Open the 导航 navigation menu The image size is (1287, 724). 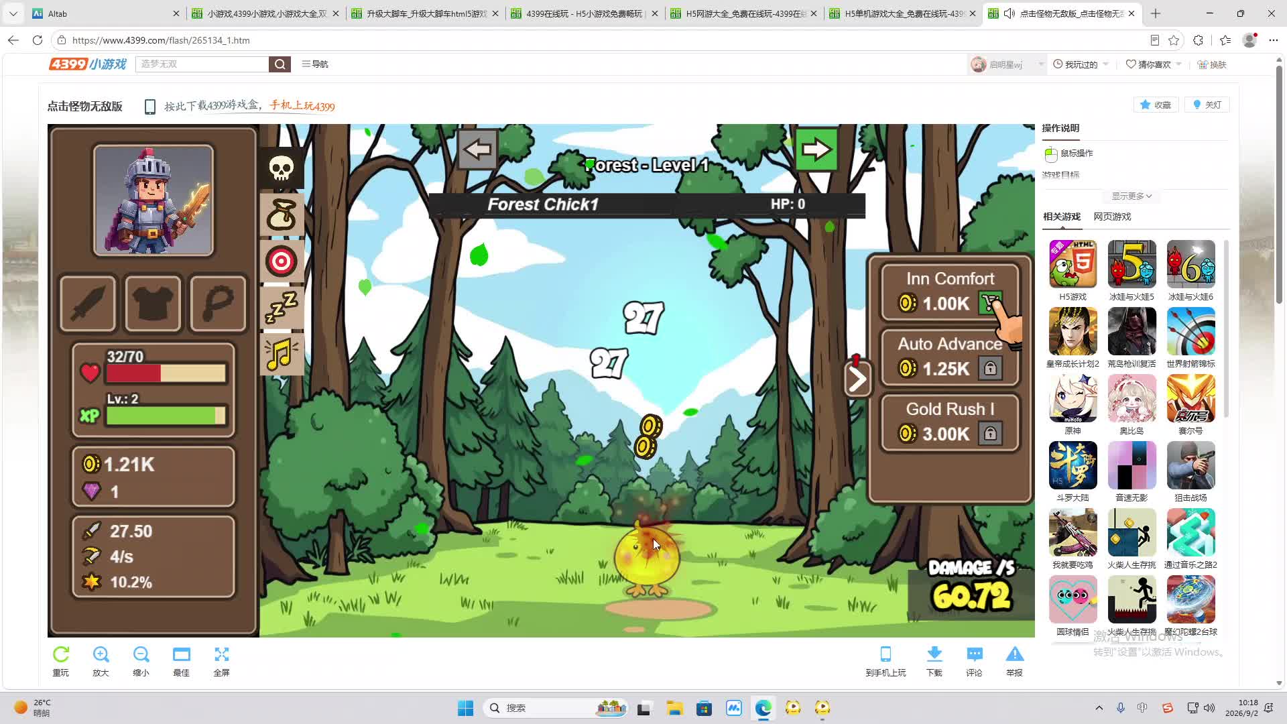(x=315, y=64)
